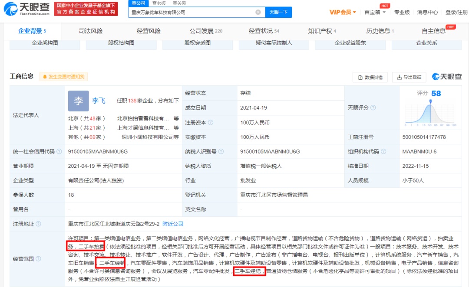Open the VIP会员 dropdown
The image size is (469, 287).
(343, 12)
